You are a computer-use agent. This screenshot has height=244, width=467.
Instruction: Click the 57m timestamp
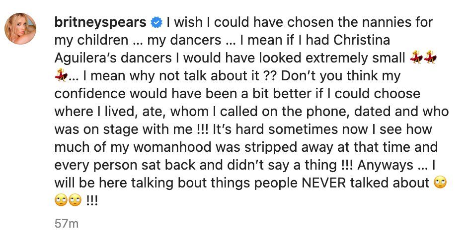click(67, 224)
